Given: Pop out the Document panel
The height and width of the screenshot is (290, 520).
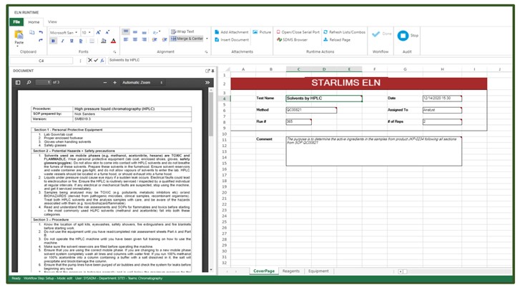Looking at the screenshot, I should click(x=207, y=71).
